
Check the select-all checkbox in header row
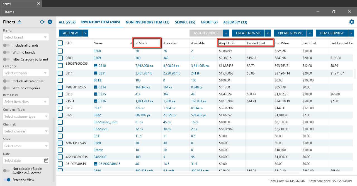[x=60, y=43]
